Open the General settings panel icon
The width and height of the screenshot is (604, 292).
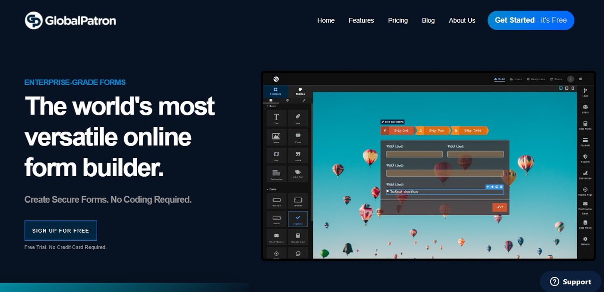pyautogui.click(x=585, y=241)
